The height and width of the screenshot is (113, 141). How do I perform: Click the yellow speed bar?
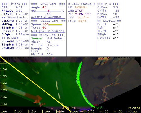pyautogui.click(x=55, y=25)
